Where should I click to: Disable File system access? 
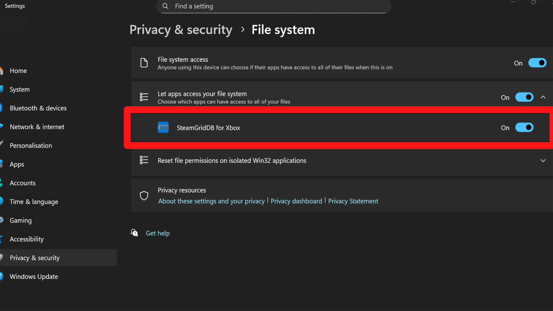click(537, 63)
